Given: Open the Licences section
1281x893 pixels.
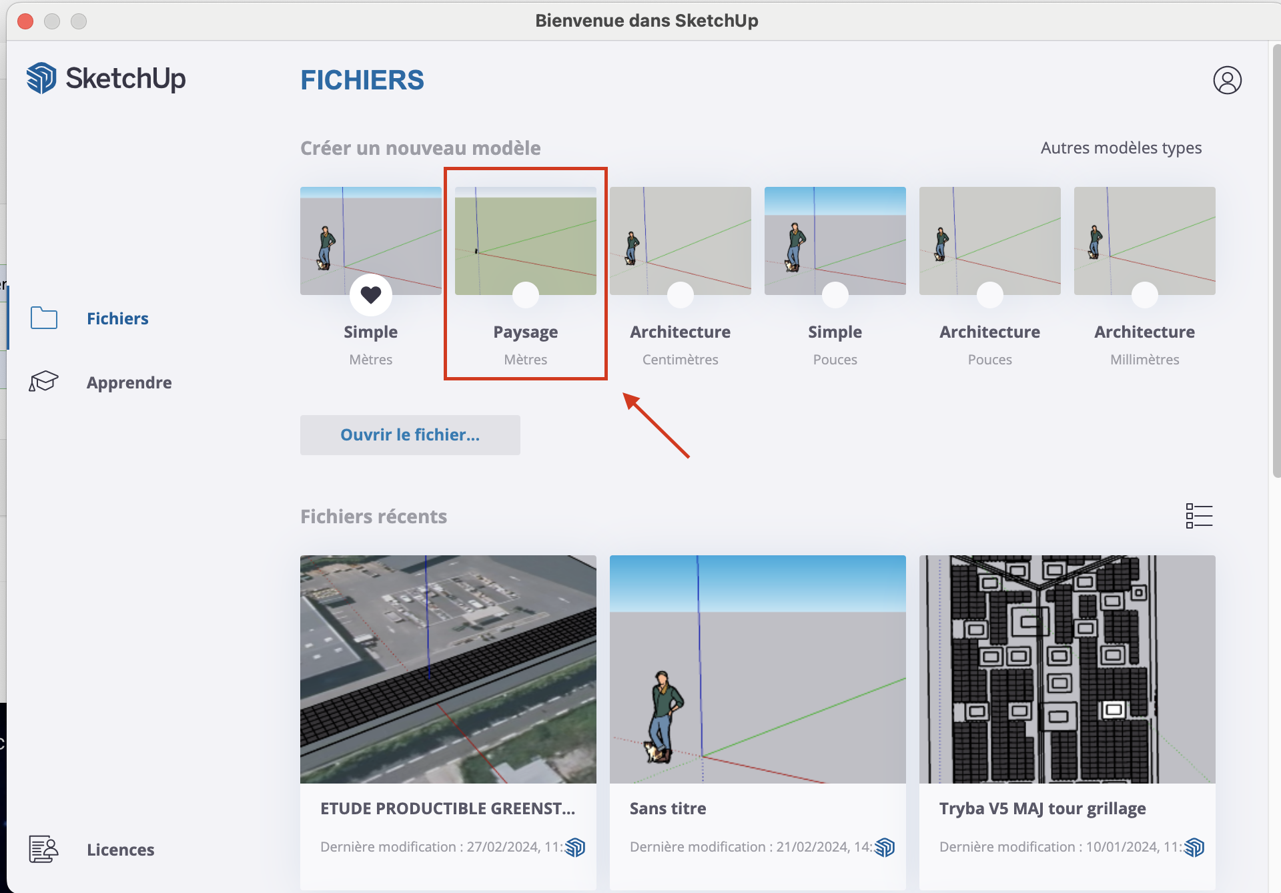Looking at the screenshot, I should [x=121, y=850].
